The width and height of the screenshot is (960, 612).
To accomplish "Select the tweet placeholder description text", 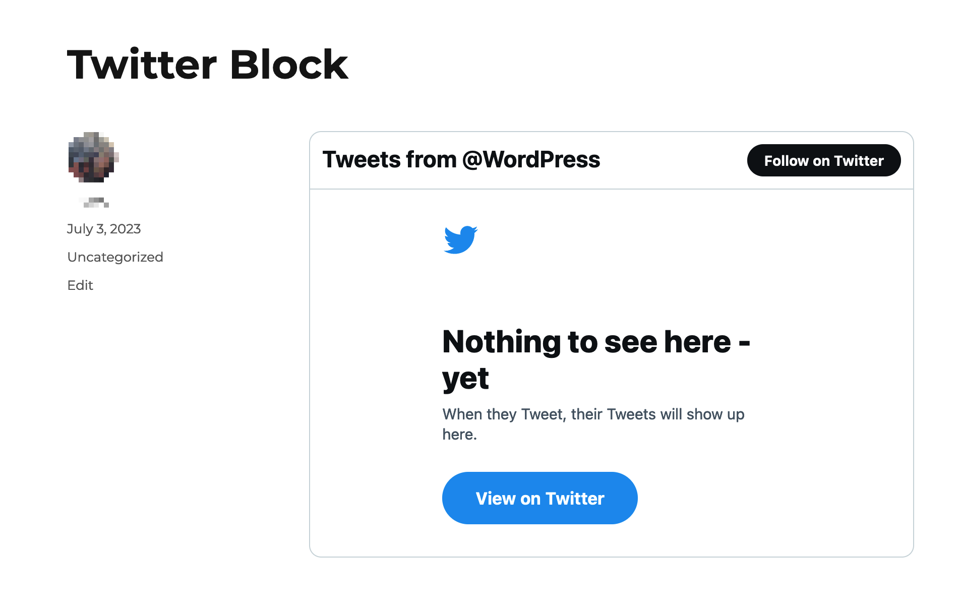I will point(593,423).
